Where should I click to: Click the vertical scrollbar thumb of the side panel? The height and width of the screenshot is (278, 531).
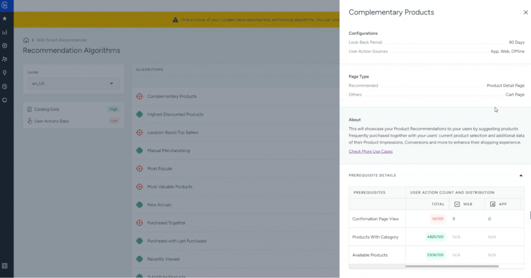[x=530, y=215]
